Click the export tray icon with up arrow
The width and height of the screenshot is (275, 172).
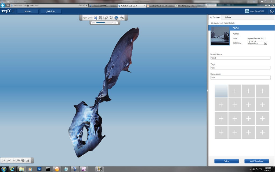(122, 17)
